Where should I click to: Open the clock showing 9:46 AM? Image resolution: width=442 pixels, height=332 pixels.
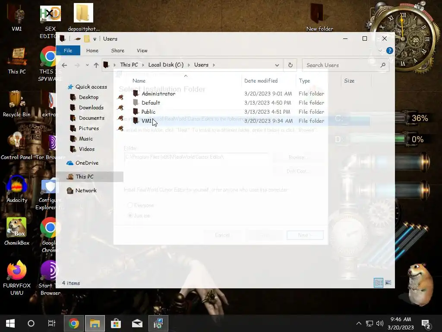pyautogui.click(x=401, y=323)
